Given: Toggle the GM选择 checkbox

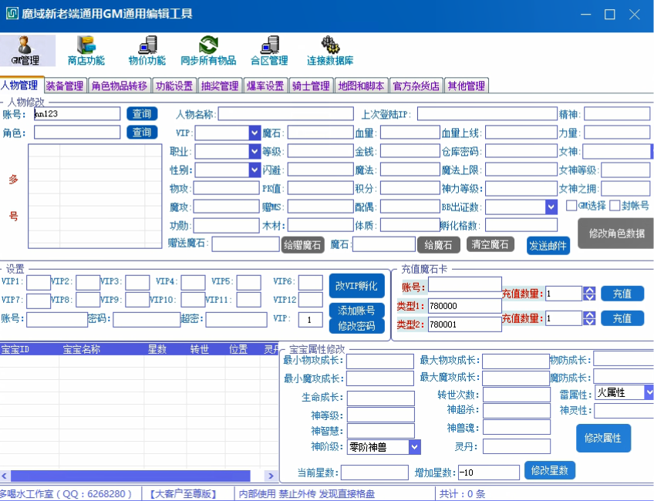Looking at the screenshot, I should point(571,206).
